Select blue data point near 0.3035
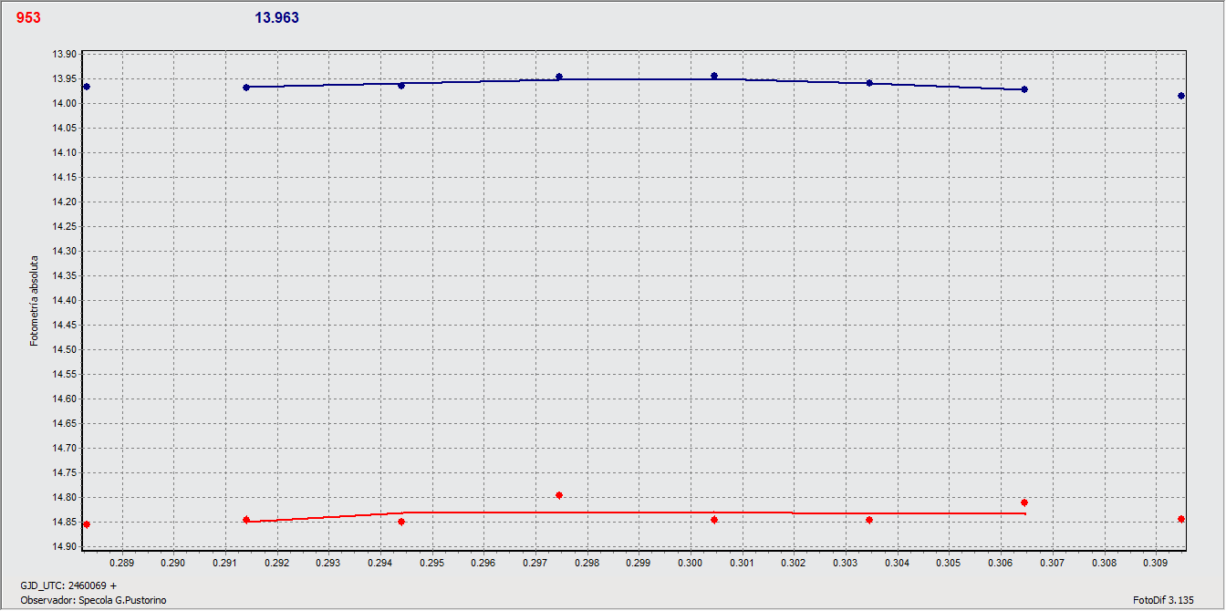 869,83
